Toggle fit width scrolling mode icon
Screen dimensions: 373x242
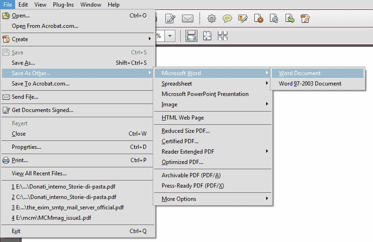click(x=191, y=36)
